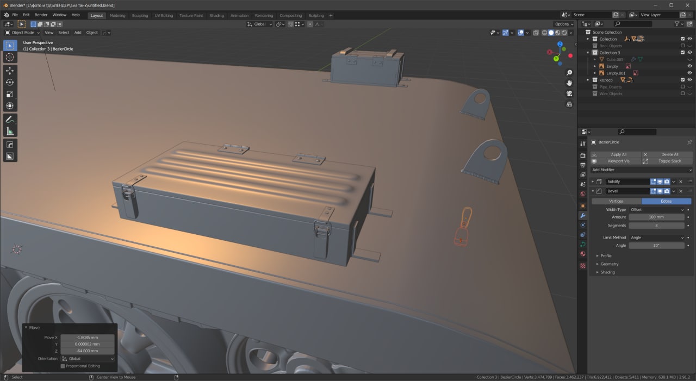Toggle viewport gizmos display

[506, 33]
